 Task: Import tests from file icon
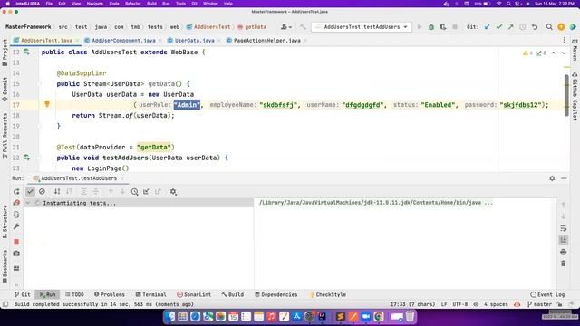point(146,191)
